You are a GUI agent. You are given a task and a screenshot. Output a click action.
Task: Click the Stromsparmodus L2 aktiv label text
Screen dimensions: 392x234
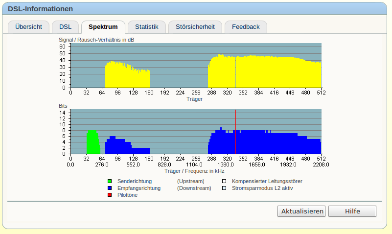pyautogui.click(x=262, y=188)
